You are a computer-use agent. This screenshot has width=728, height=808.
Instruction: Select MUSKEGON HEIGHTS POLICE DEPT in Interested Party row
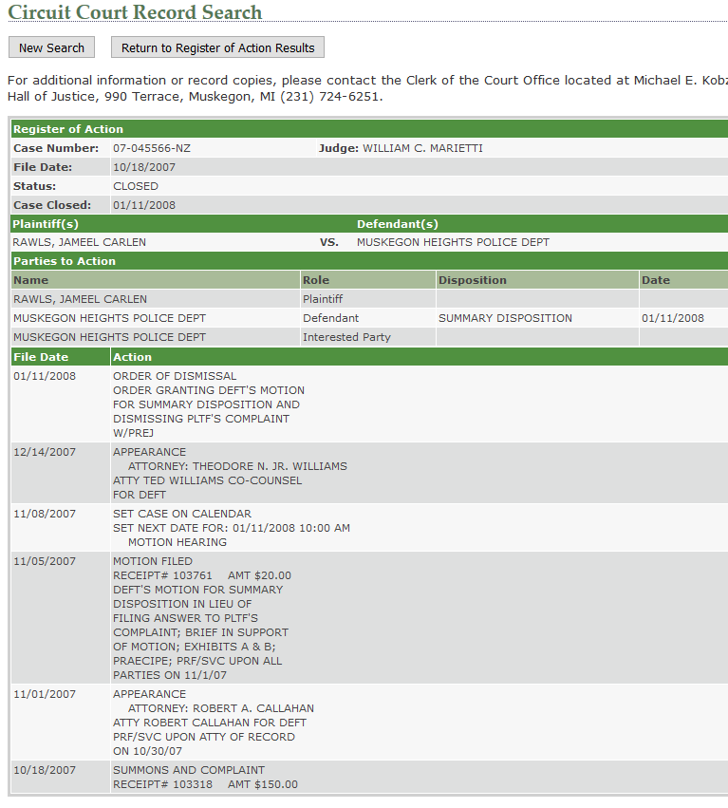pos(109,337)
